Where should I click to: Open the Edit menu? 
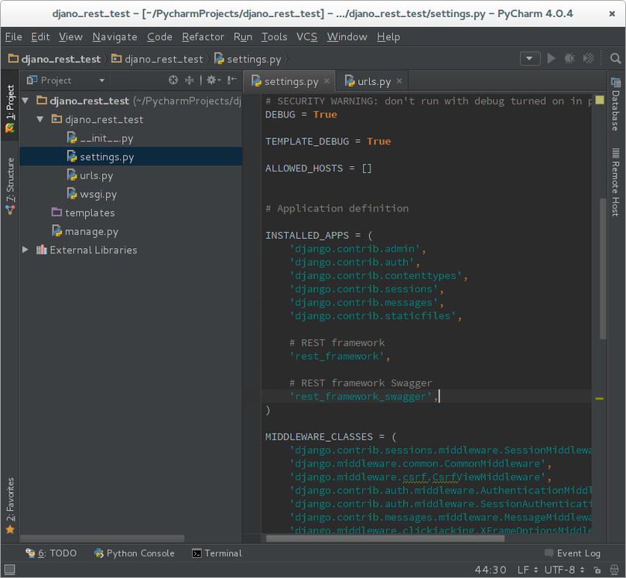tap(40, 36)
